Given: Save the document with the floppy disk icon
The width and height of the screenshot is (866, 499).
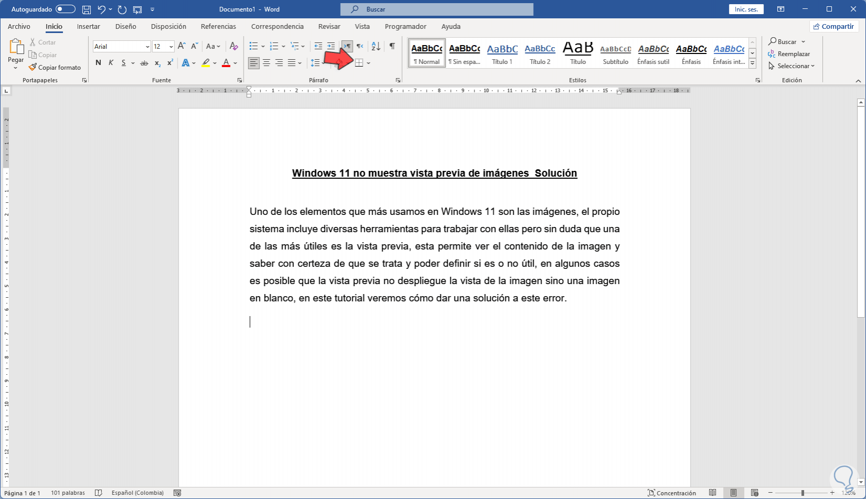Looking at the screenshot, I should 87,9.
